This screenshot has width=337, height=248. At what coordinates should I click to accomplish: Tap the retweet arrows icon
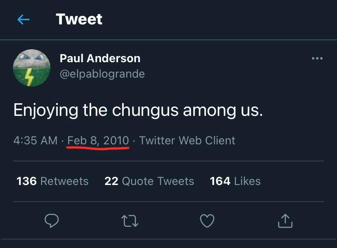[x=130, y=221]
